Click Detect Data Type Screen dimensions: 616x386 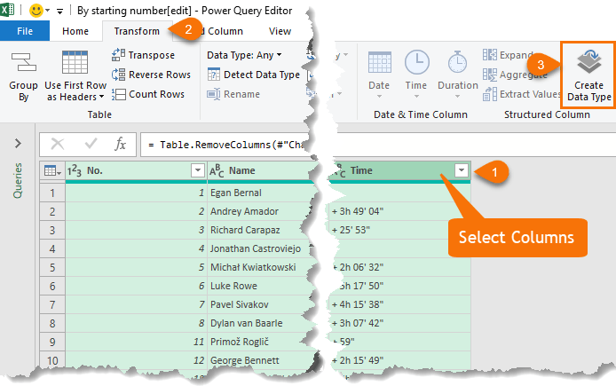254,75
